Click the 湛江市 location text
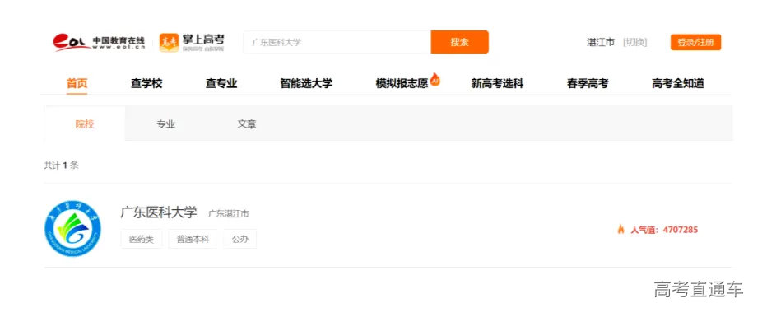 pos(600,43)
